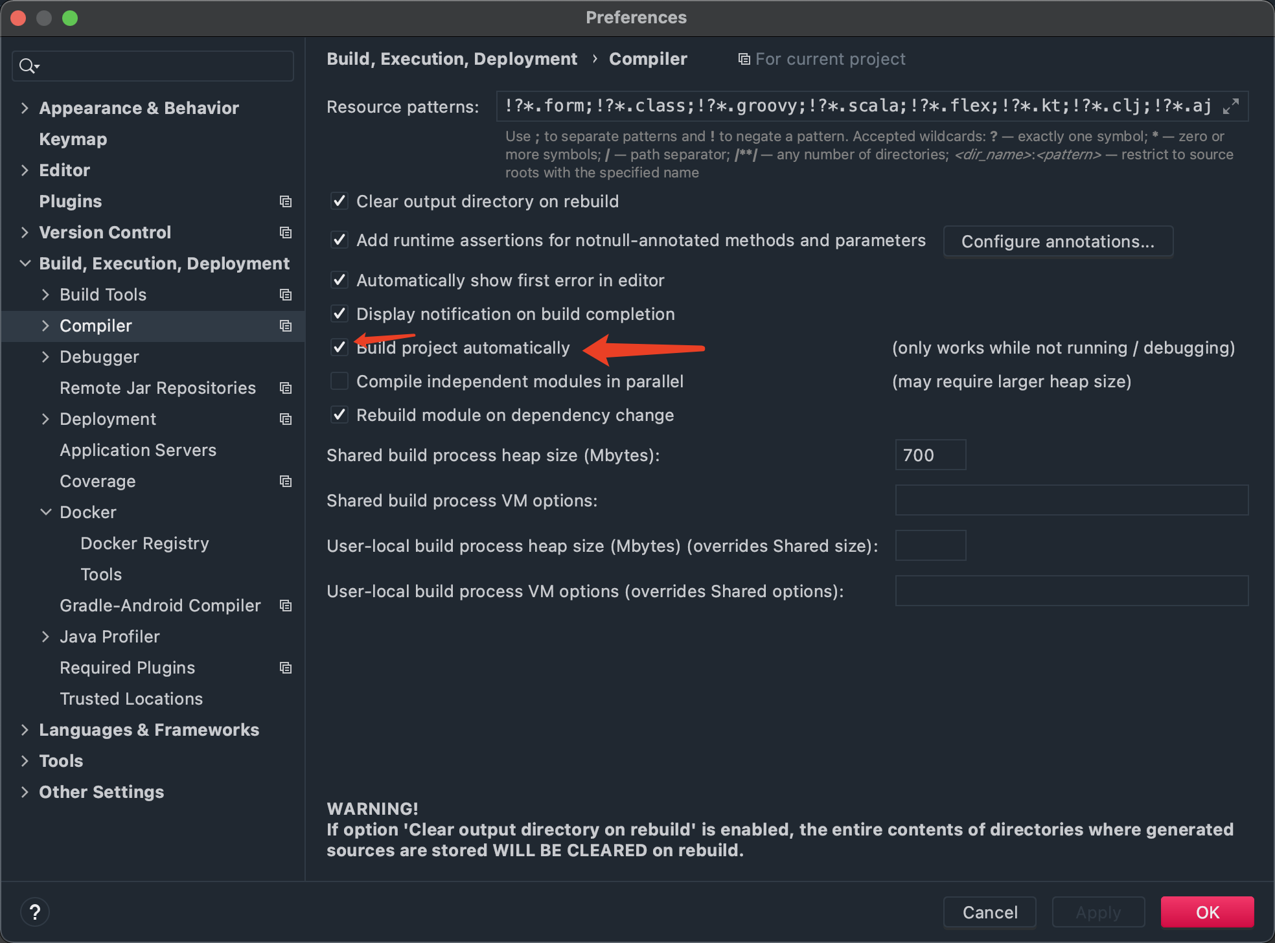Image resolution: width=1275 pixels, height=943 pixels.
Task: Expand the Languages & Frameworks section
Action: pos(25,730)
